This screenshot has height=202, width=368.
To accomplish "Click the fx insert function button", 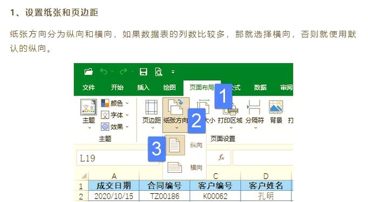I will pos(221,157).
